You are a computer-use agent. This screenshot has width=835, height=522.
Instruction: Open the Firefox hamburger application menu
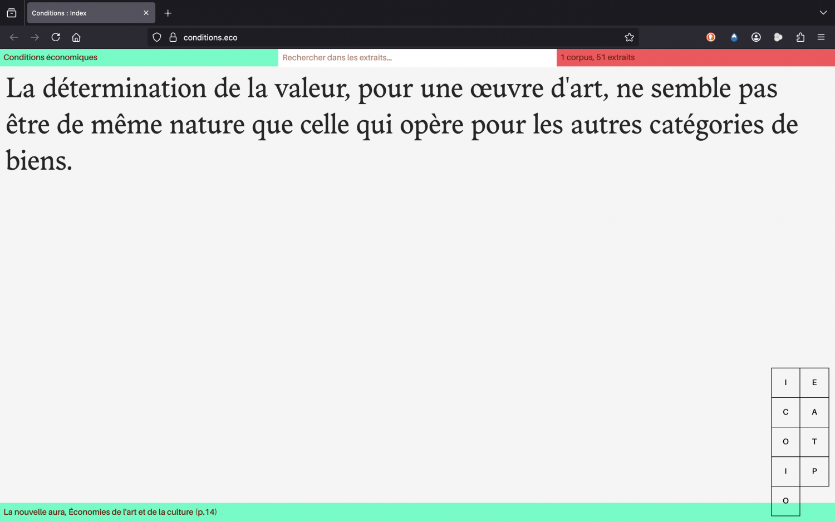point(821,37)
